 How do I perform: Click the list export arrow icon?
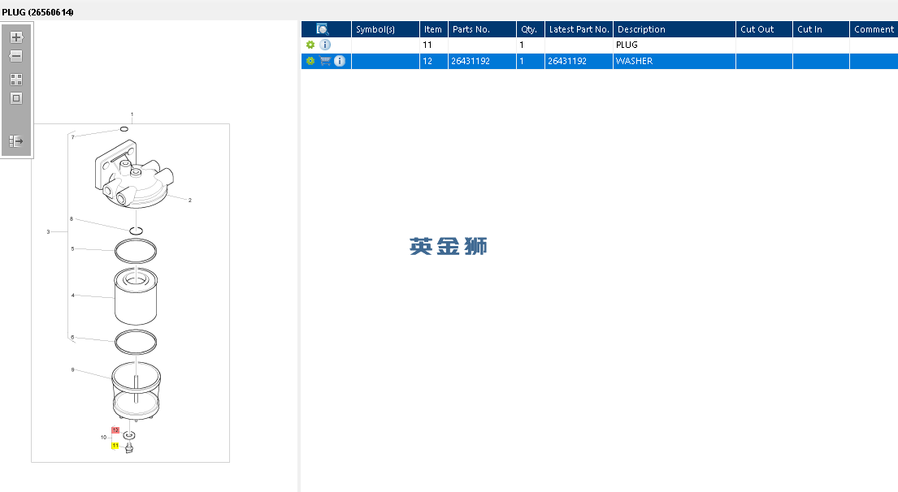[16, 140]
